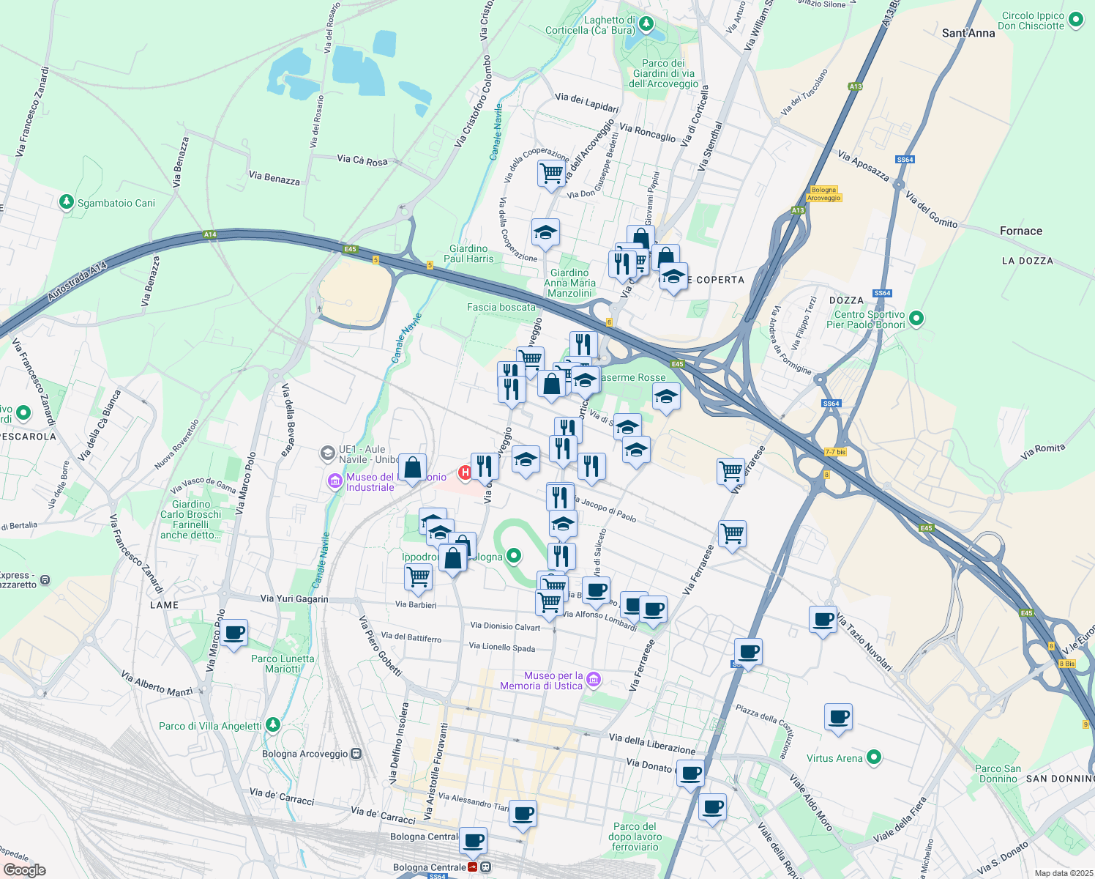Viewport: 1095px width, 879px height.
Task: Select the coffee marker near Parco Lunetta Mariotti
Action: pos(233,633)
